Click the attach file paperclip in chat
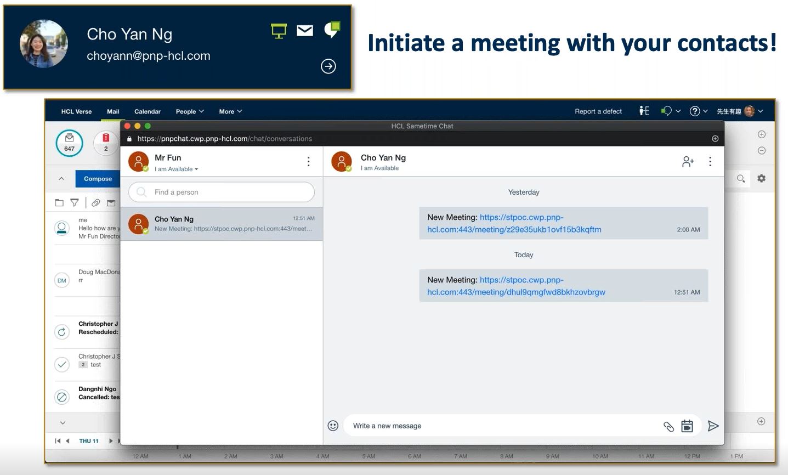This screenshot has height=475, width=788. click(668, 426)
